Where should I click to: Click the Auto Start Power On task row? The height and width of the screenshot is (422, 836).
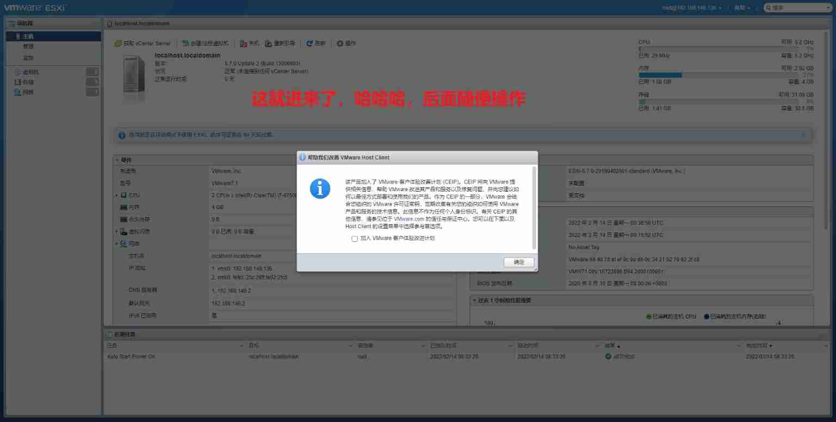tap(467, 357)
